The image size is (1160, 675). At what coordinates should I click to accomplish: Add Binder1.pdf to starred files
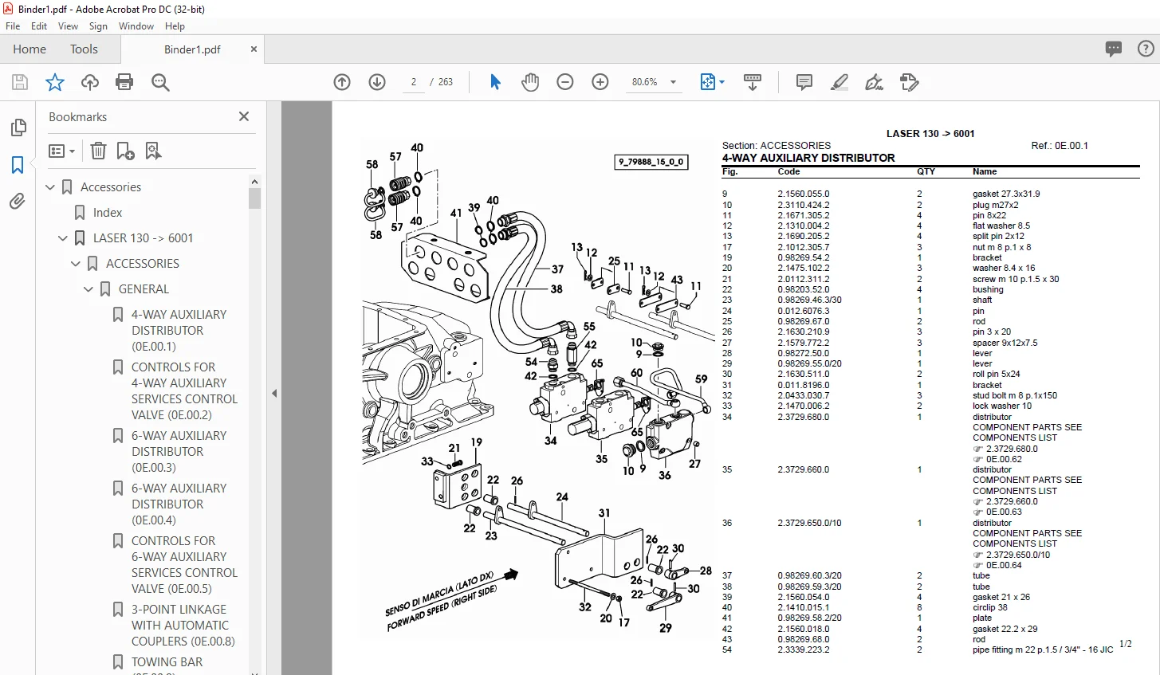pyautogui.click(x=55, y=82)
